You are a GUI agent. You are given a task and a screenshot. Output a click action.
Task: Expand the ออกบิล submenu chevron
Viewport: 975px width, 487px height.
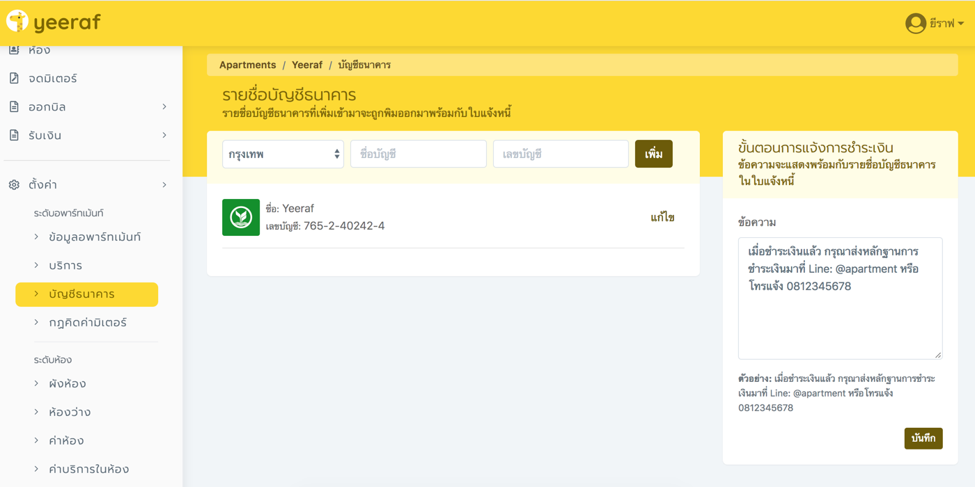164,106
